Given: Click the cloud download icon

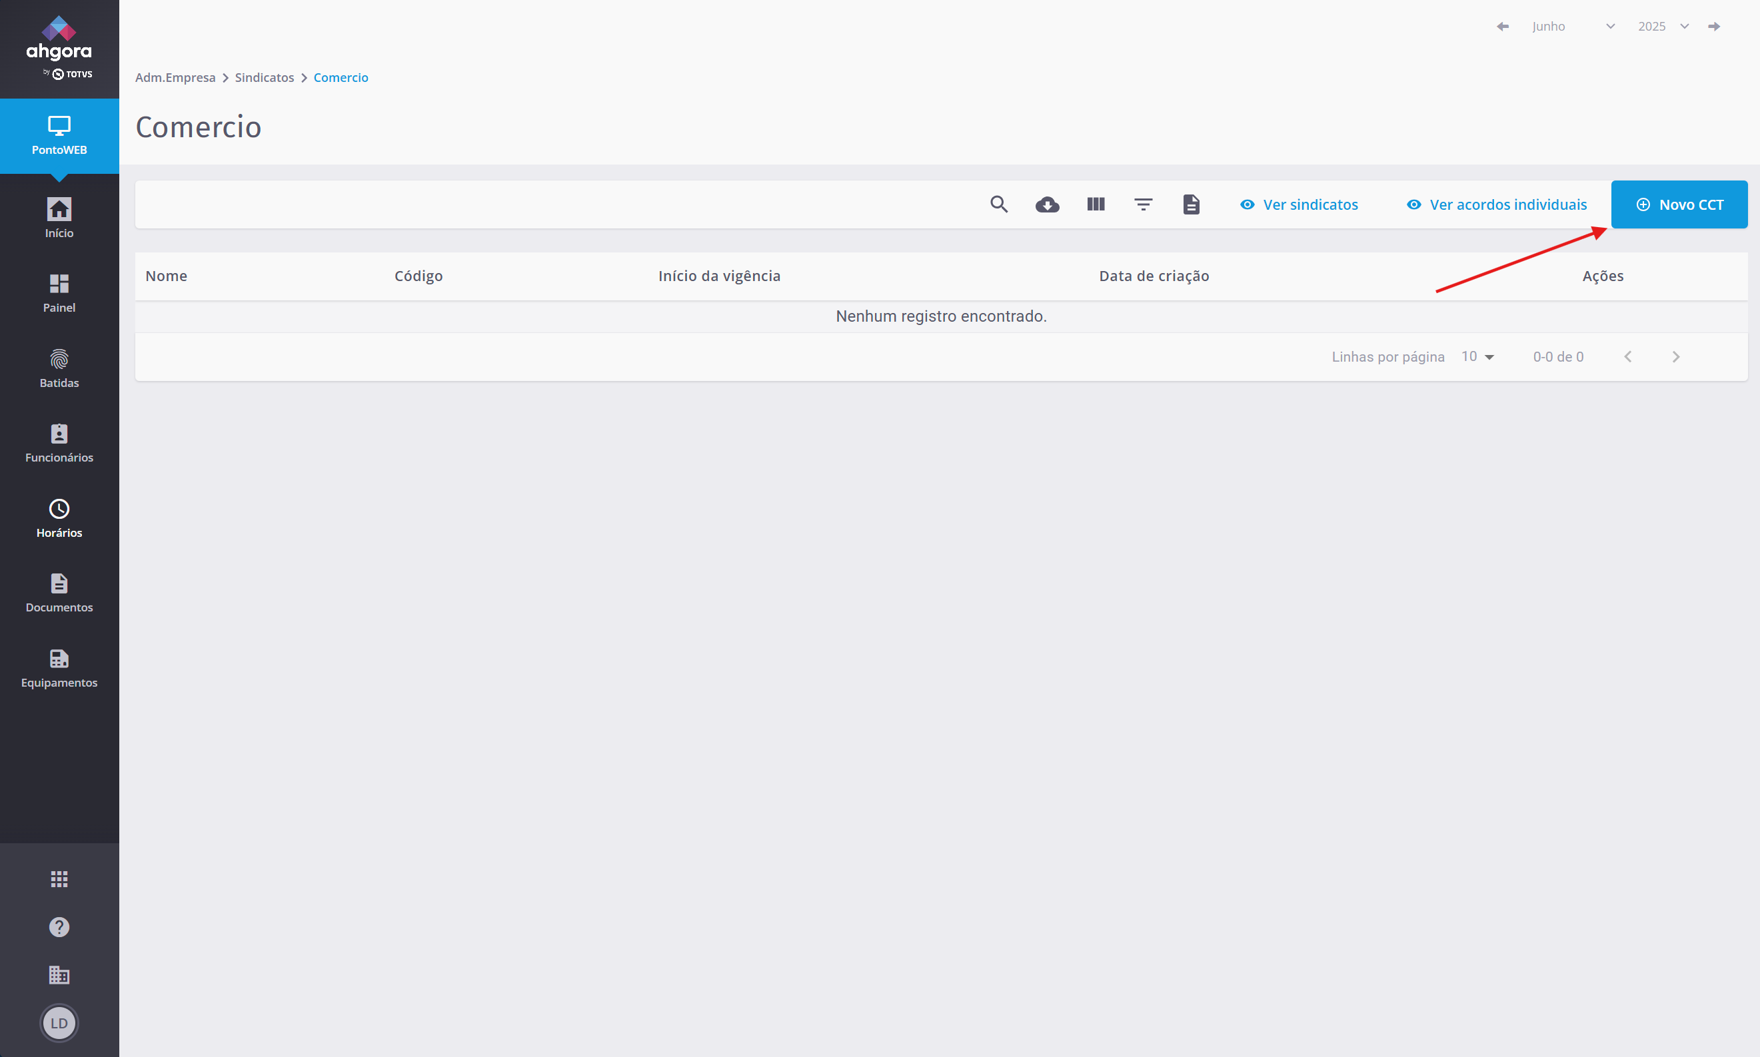Looking at the screenshot, I should pyautogui.click(x=1047, y=205).
